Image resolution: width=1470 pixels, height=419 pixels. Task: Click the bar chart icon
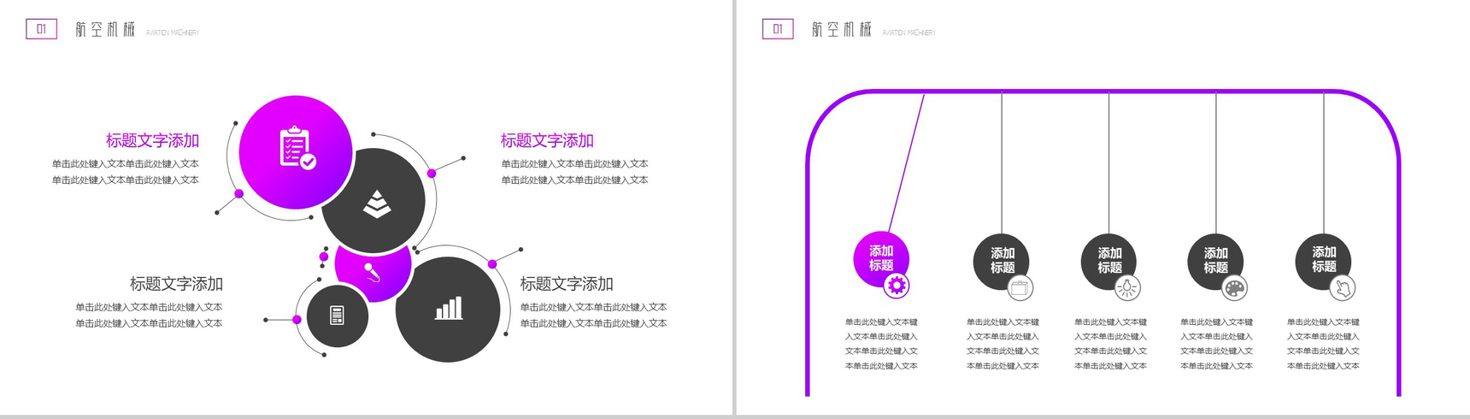tap(448, 309)
